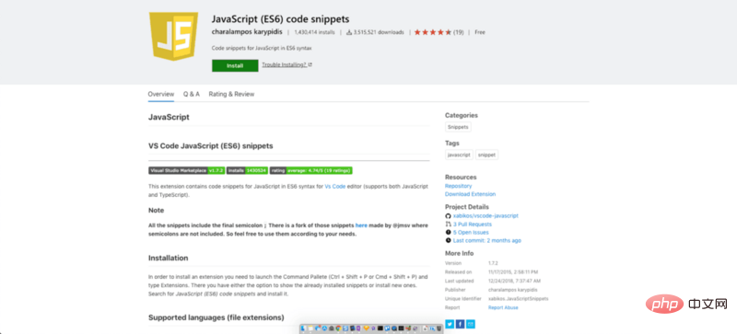Click the publisher name charalampos karypidis in header

pyautogui.click(x=247, y=32)
